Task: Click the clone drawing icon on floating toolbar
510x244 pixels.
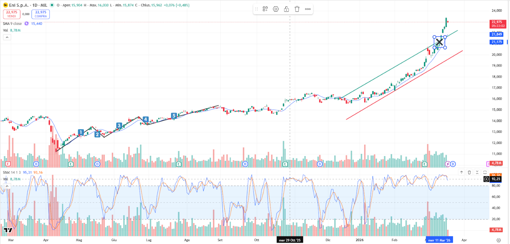Action: point(265,8)
